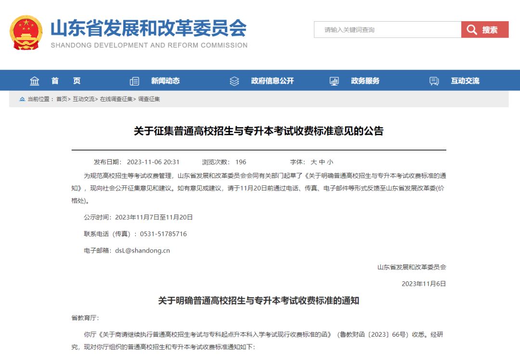Go to 在线调查征集 in the breadcrumb

click(x=116, y=99)
